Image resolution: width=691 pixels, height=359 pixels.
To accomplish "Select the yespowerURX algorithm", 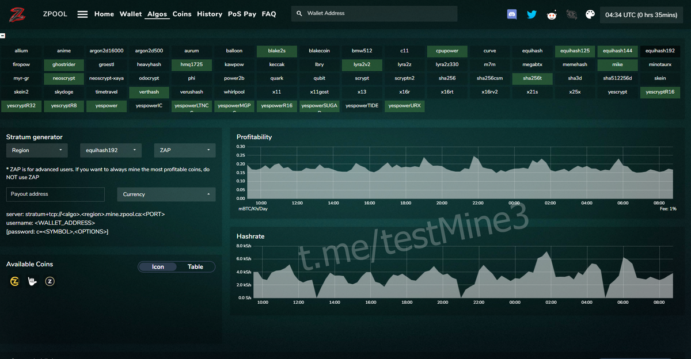I will tap(405, 106).
